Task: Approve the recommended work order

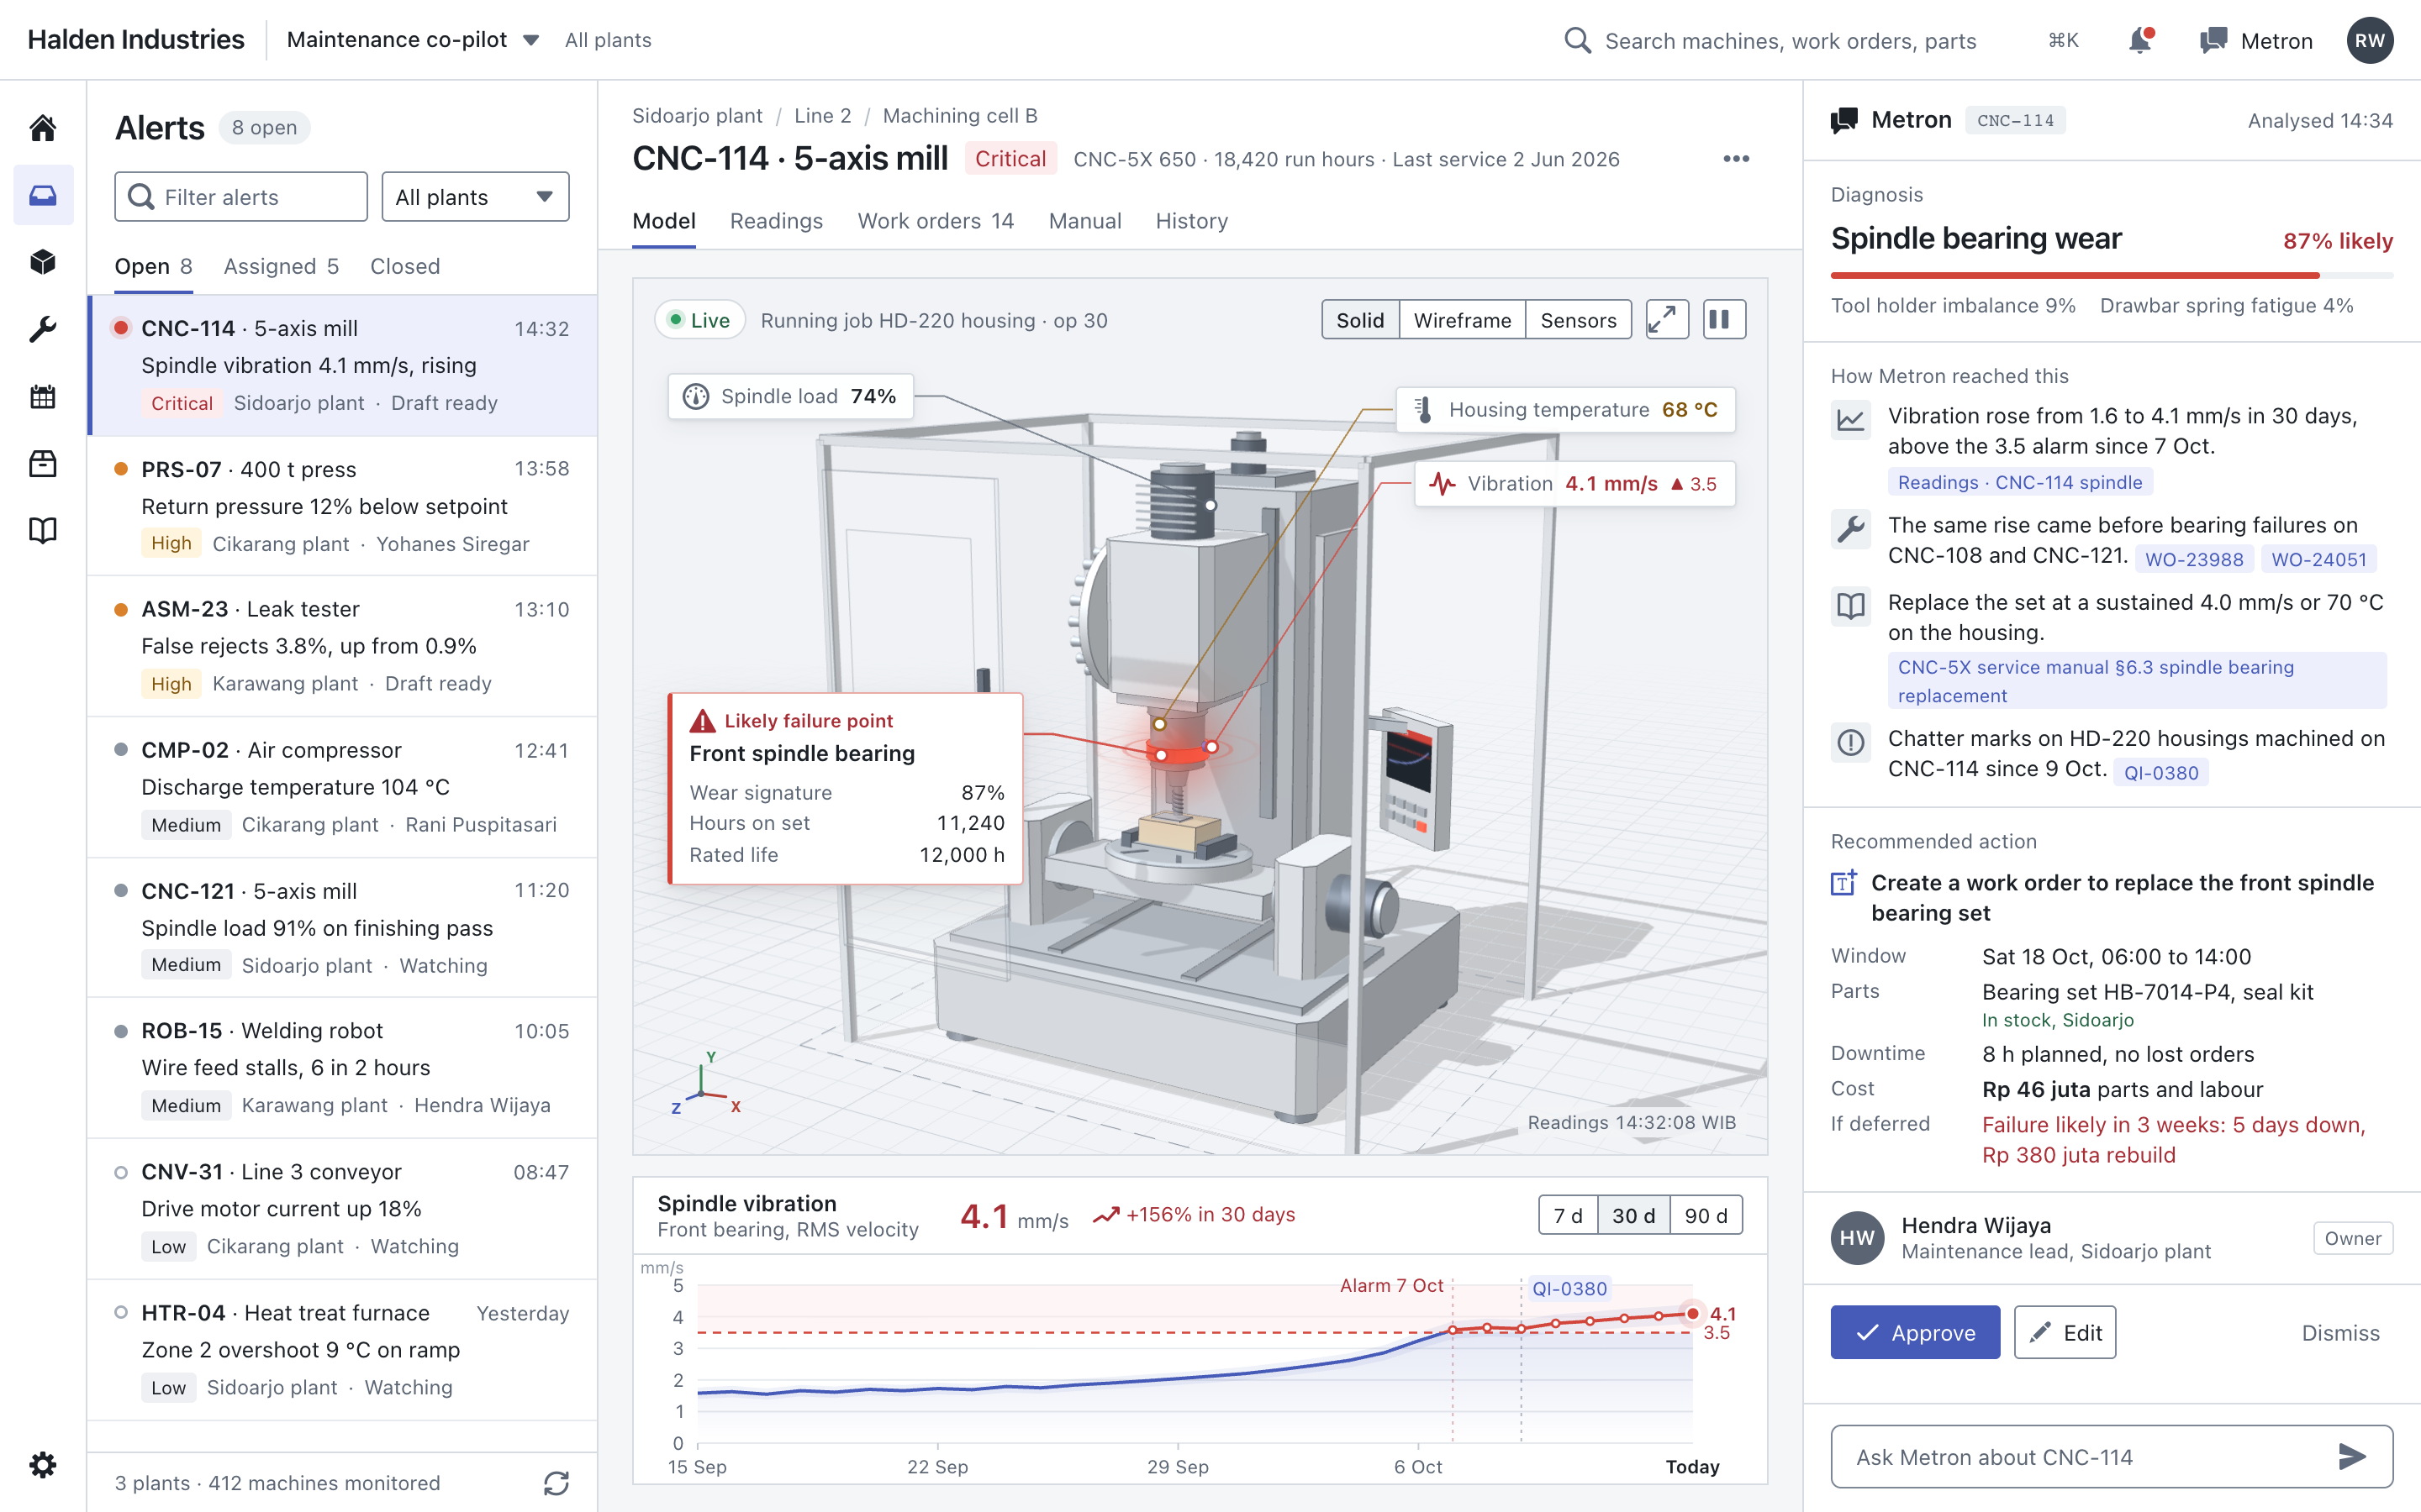Action: (x=1915, y=1332)
